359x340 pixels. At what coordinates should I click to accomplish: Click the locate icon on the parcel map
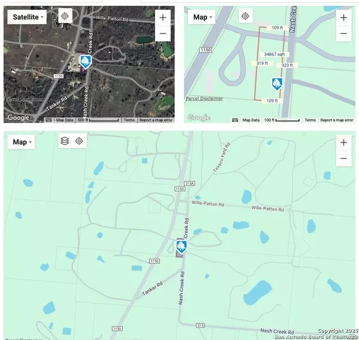tap(244, 16)
